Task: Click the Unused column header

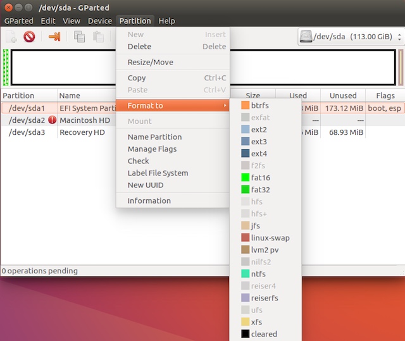Action: (x=343, y=96)
